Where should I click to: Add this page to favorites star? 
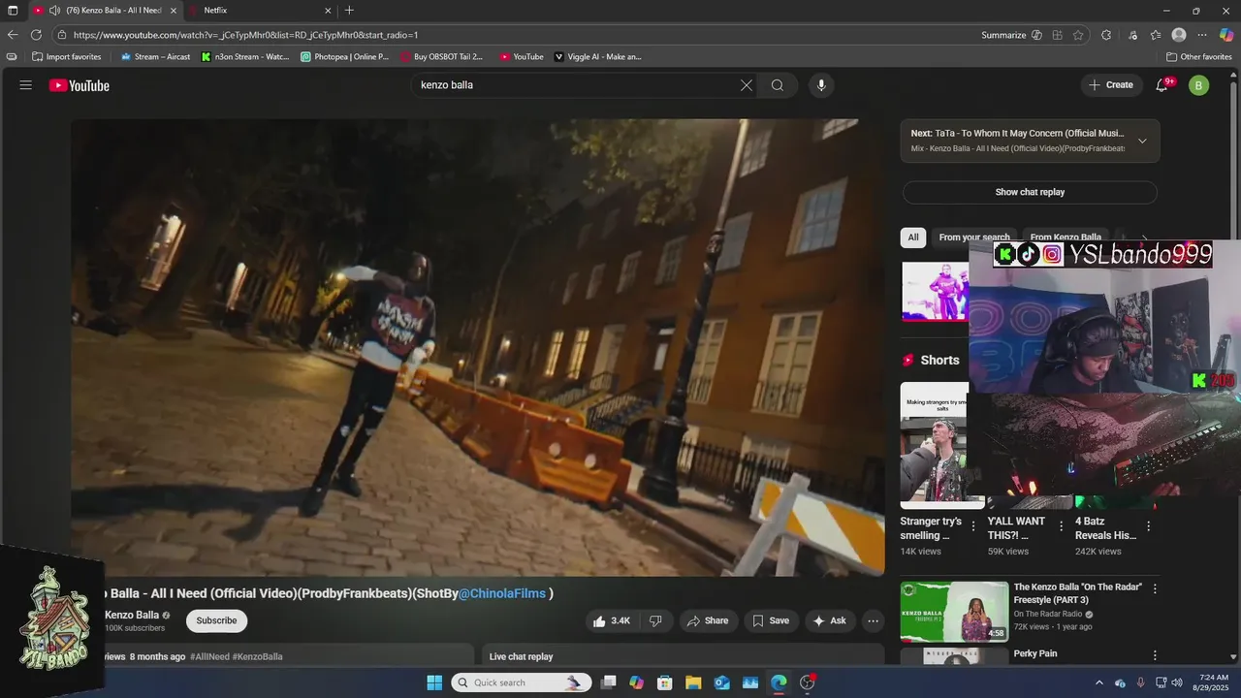point(1078,35)
